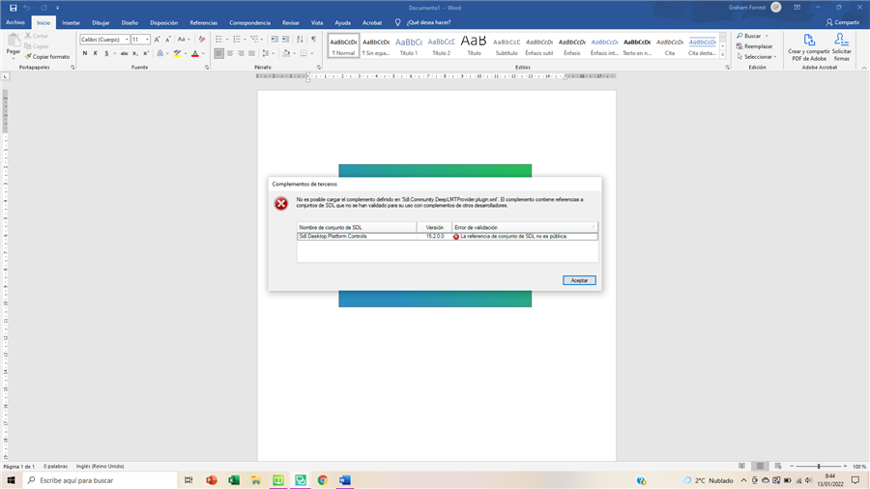
Task: Increase font size with larger A icon
Action: click(x=157, y=40)
